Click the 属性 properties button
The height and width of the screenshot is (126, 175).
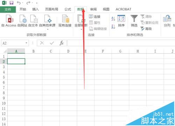pyautogui.click(x=95, y=23)
